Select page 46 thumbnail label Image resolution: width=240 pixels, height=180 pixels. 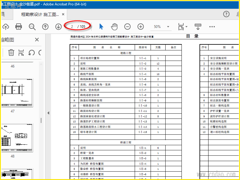(13, 66)
